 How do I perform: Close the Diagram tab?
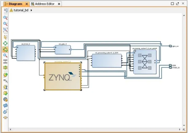tap(27, 4)
